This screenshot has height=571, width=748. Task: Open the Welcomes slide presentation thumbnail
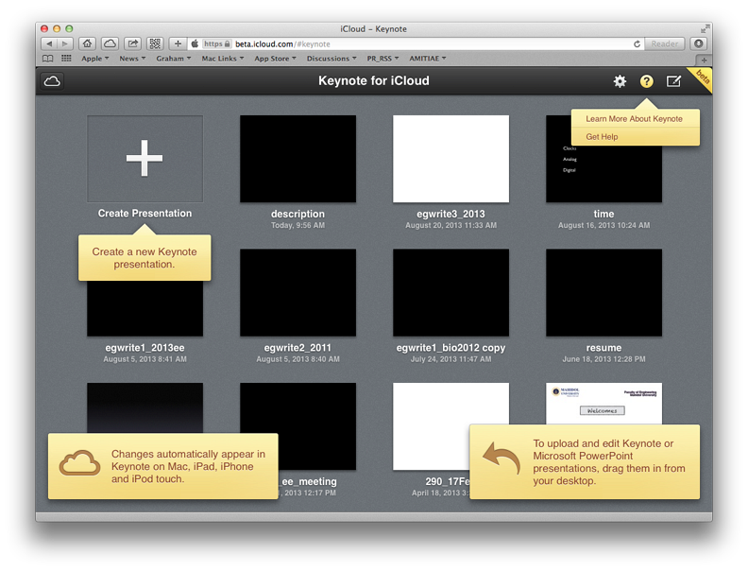[x=603, y=404]
